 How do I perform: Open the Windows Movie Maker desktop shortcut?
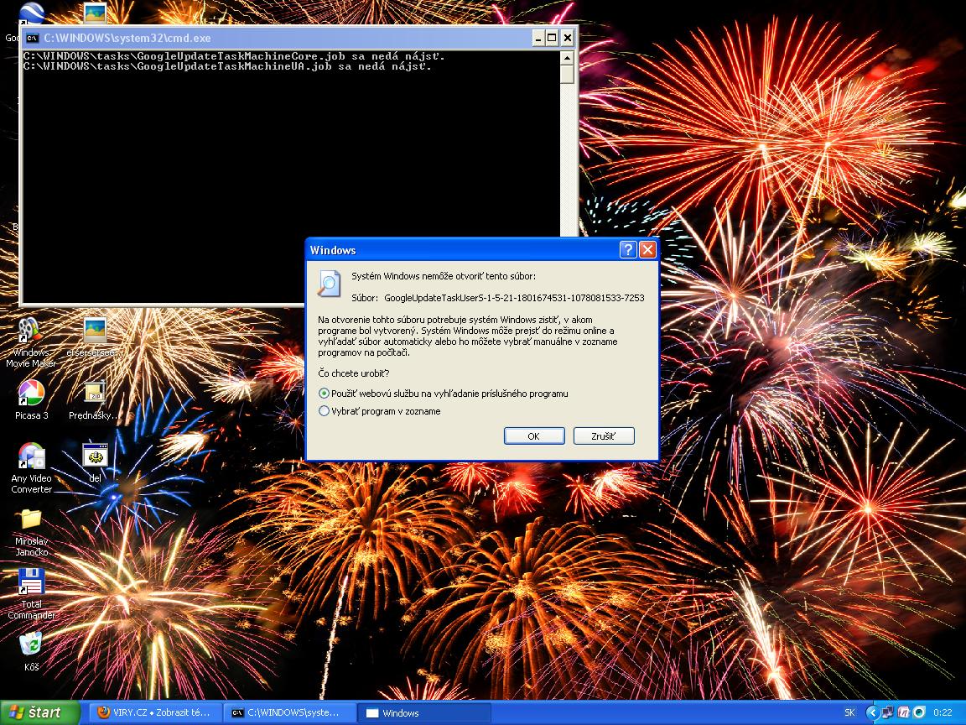[x=30, y=332]
